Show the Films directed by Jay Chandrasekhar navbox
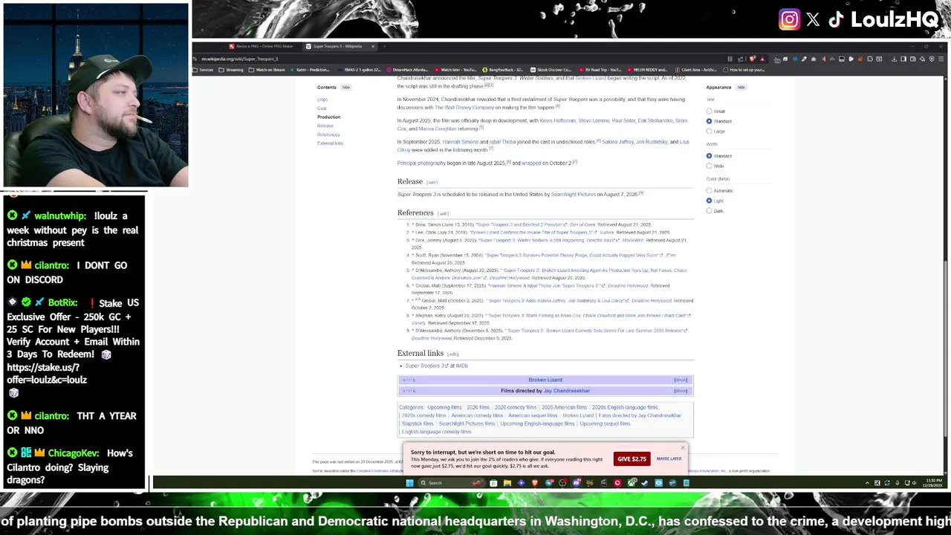The image size is (951, 535). pyautogui.click(x=681, y=391)
